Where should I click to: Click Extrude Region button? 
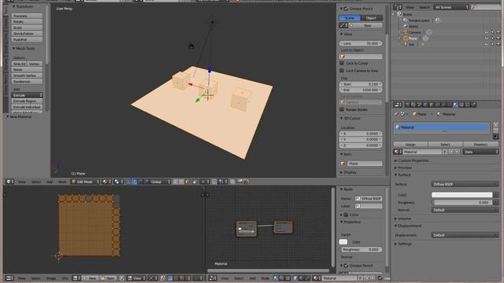point(27,101)
